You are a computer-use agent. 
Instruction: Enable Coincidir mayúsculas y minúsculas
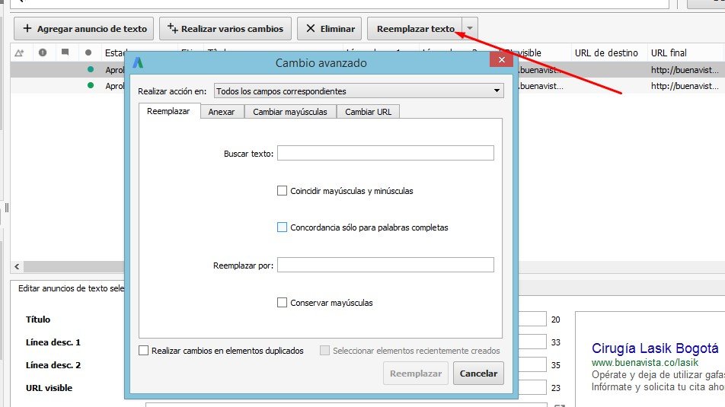point(283,191)
